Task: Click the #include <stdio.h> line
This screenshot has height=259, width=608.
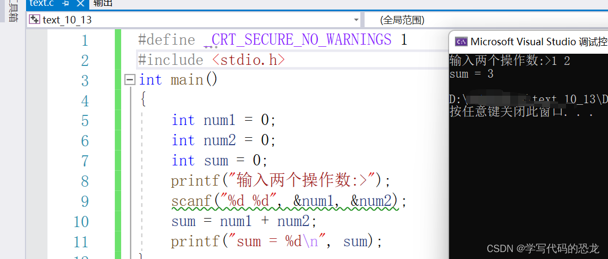Action: coord(212,60)
